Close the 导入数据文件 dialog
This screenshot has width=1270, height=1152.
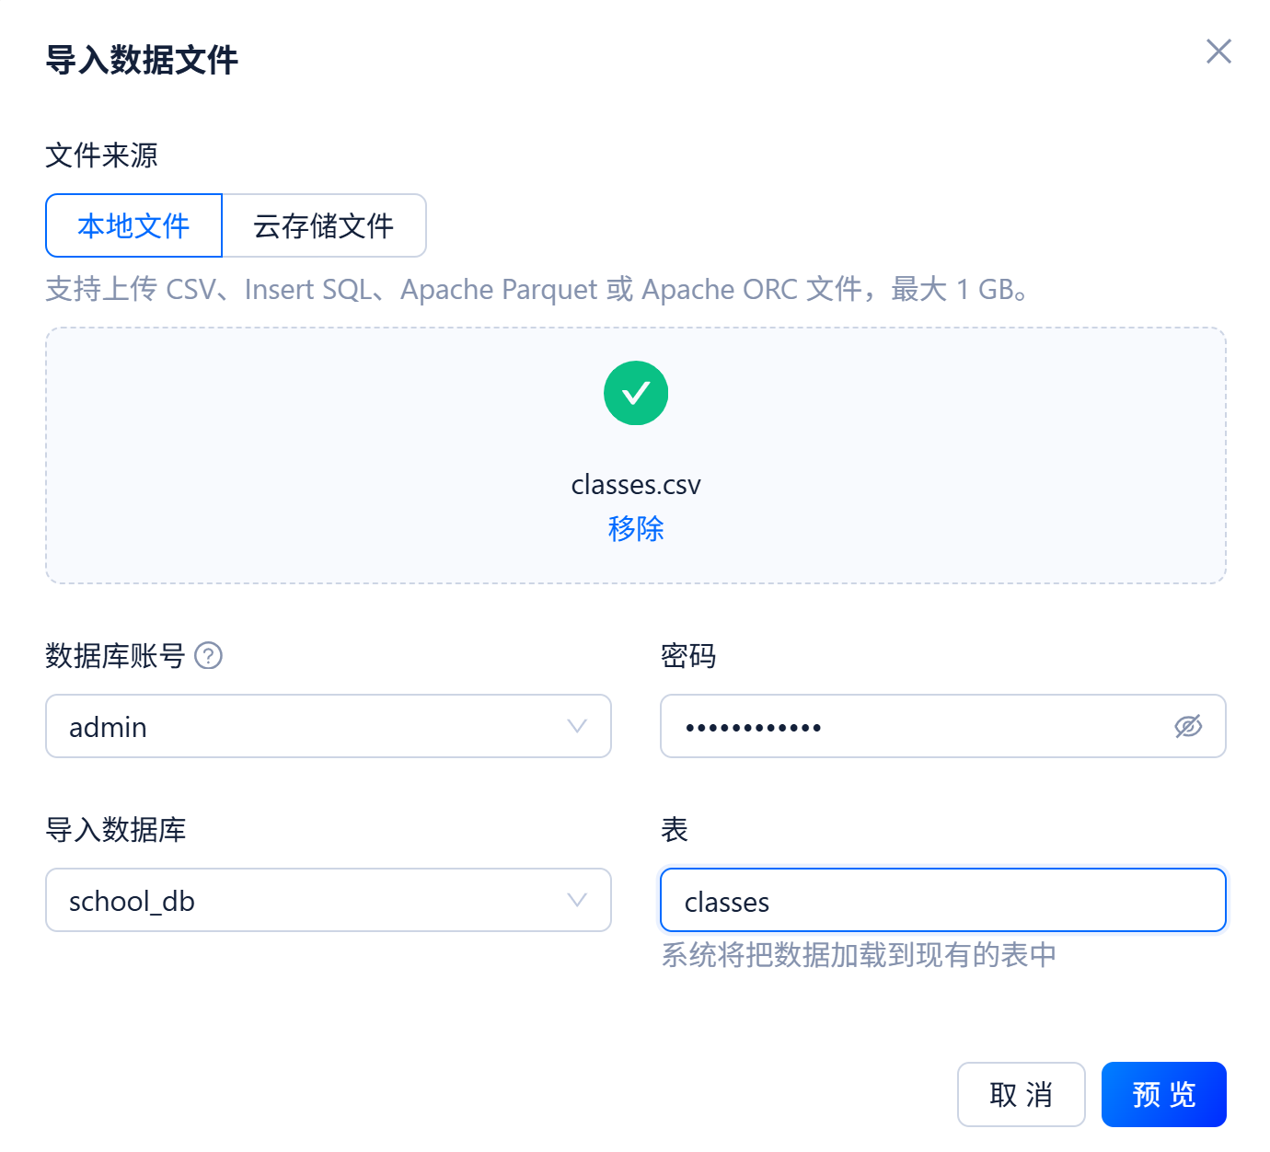[x=1218, y=52]
